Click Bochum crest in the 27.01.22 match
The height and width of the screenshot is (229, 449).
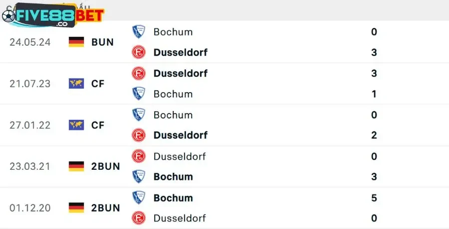pyautogui.click(x=138, y=114)
